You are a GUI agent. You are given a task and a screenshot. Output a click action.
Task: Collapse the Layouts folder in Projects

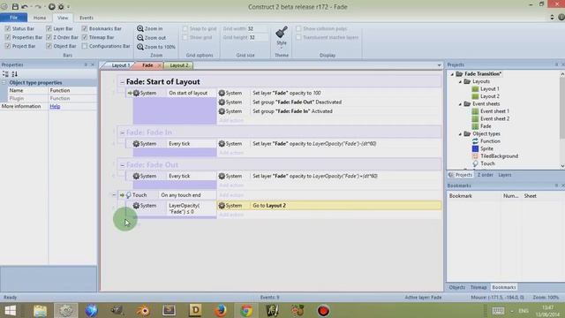(x=460, y=81)
